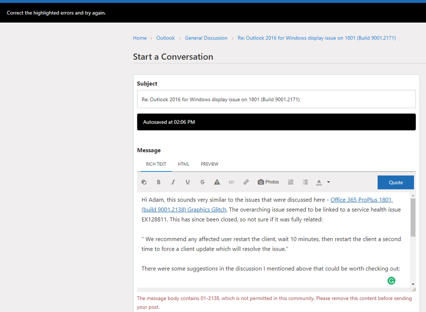Switch to the PREVIEW tab
This screenshot has height=312, width=426.
209,164
